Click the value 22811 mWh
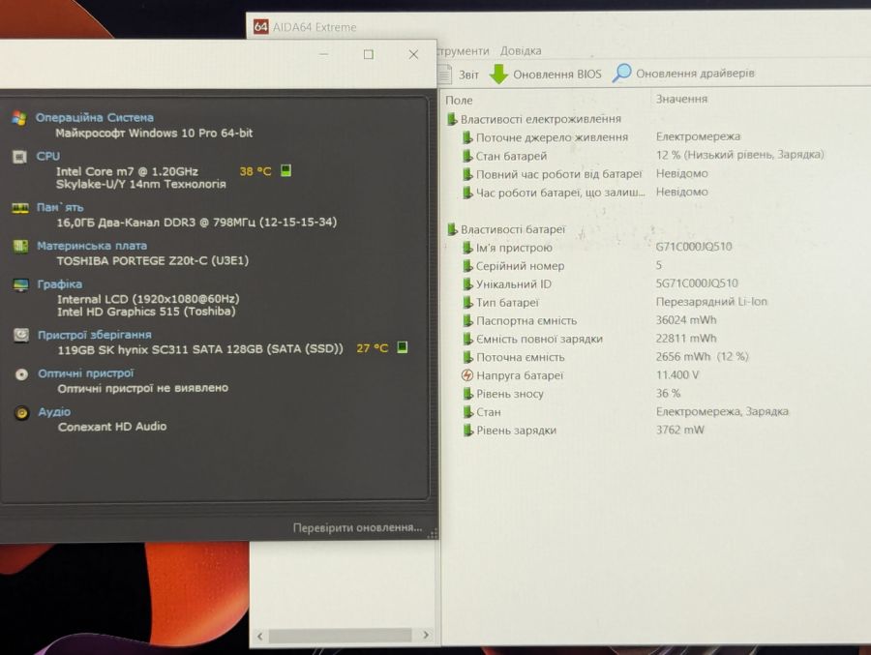Viewport: 871px width, 655px height. coord(686,338)
